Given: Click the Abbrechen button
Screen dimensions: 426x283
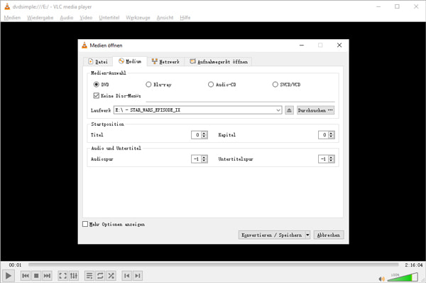Looking at the screenshot, I should pos(329,235).
